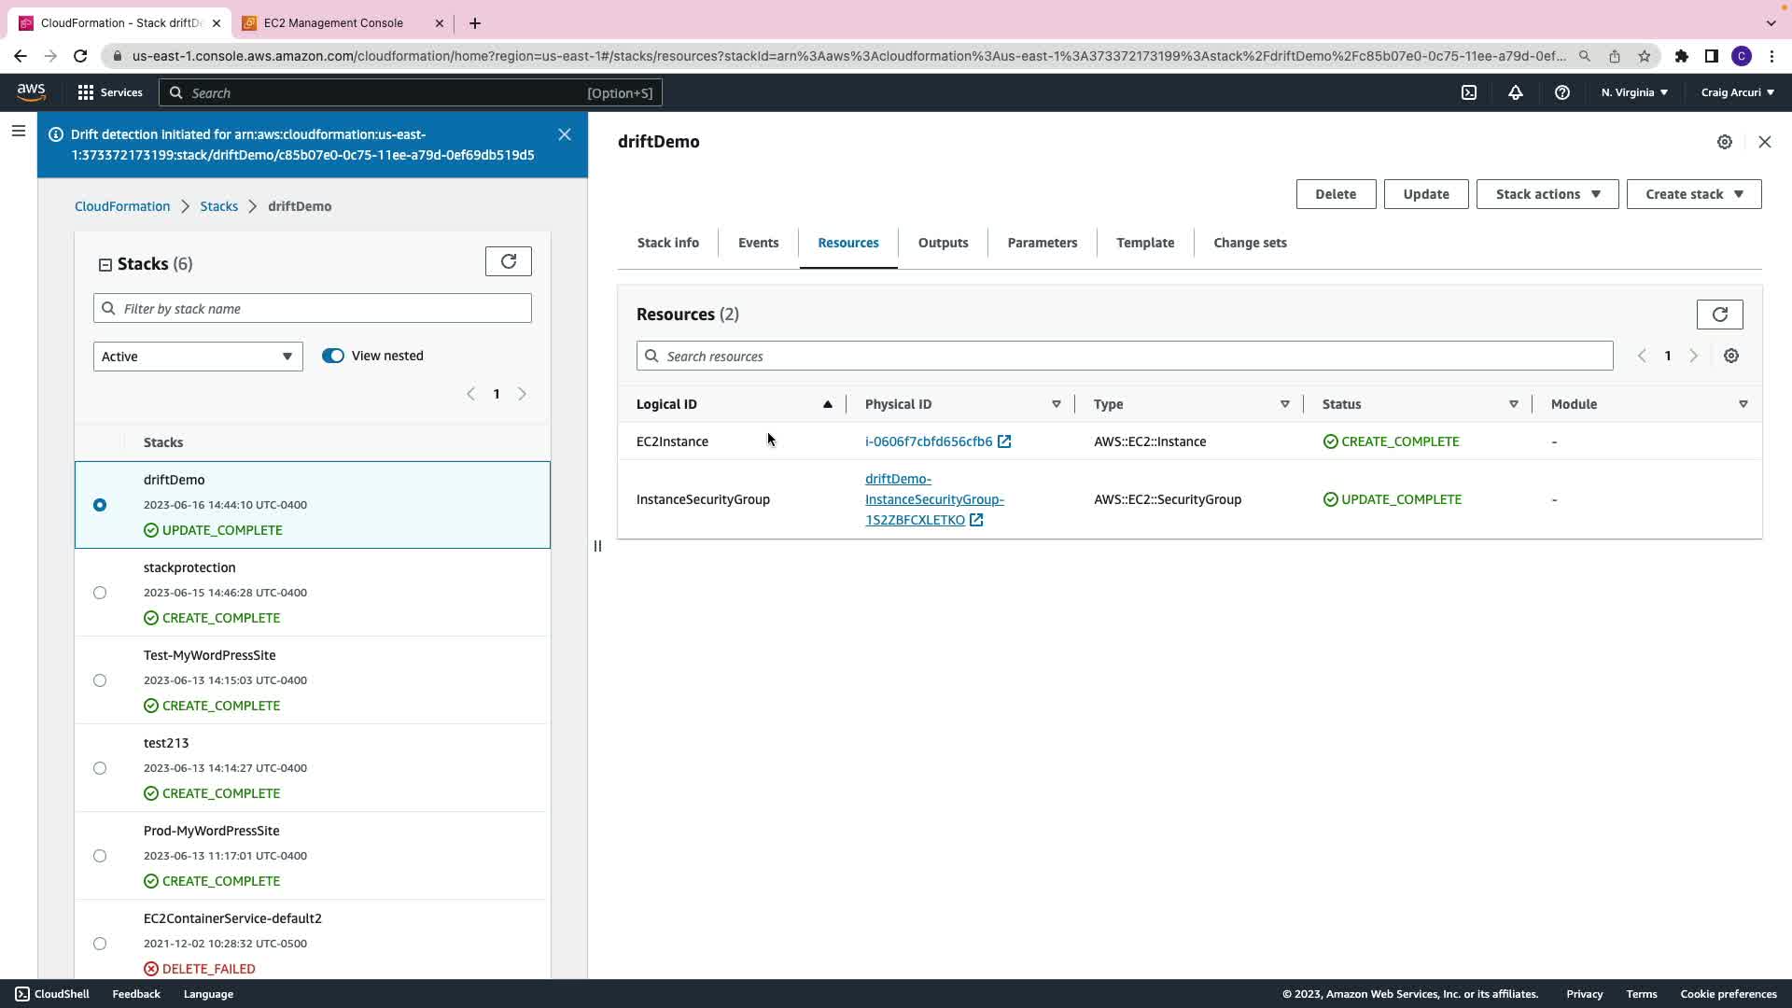Image resolution: width=1792 pixels, height=1008 pixels.
Task: Open the CloudShell icon in top bar
Action: click(1469, 92)
